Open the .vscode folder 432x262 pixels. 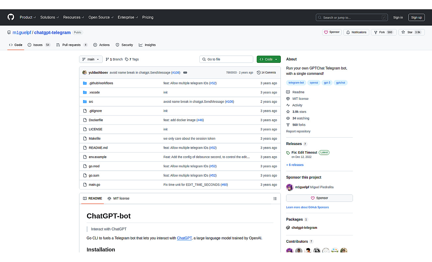point(94,92)
